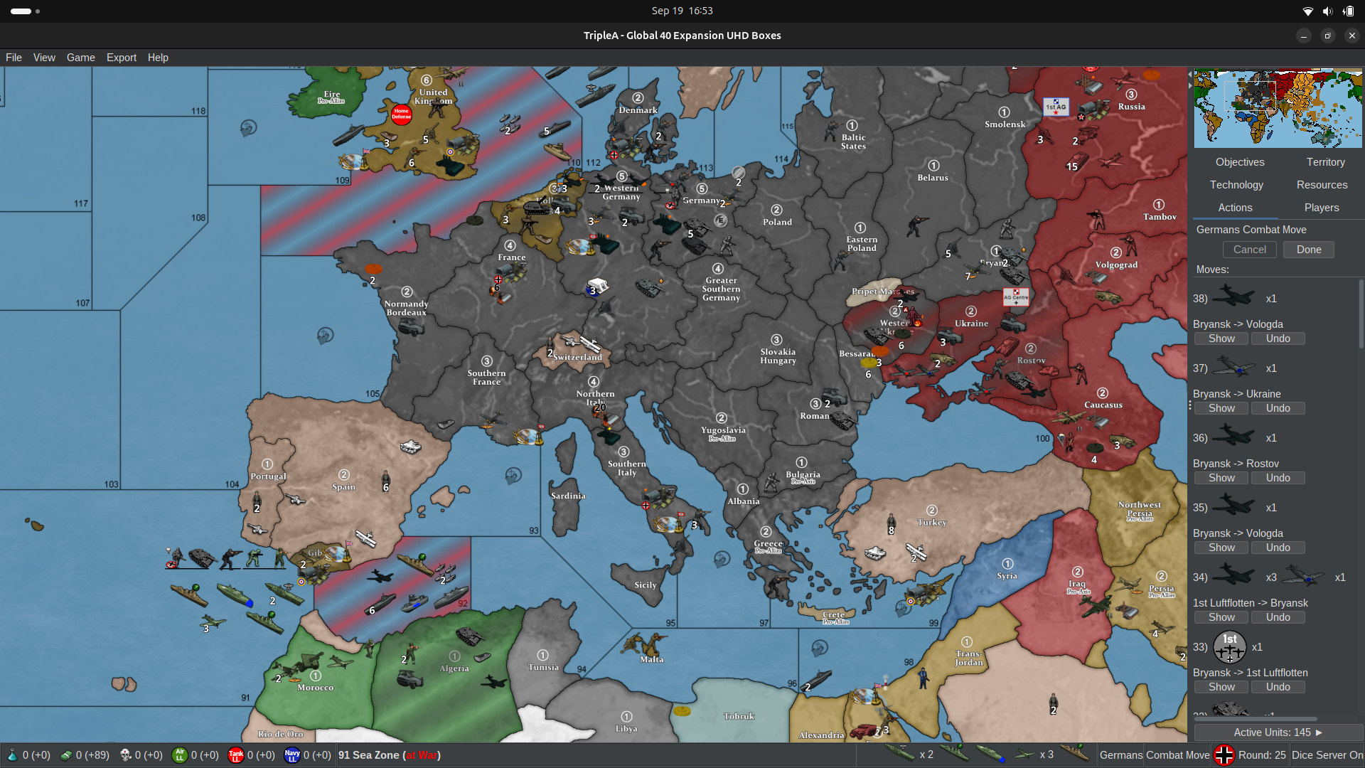Screen dimensions: 1365x768
Task: Switch to the Technology tab
Action: 1236,185
